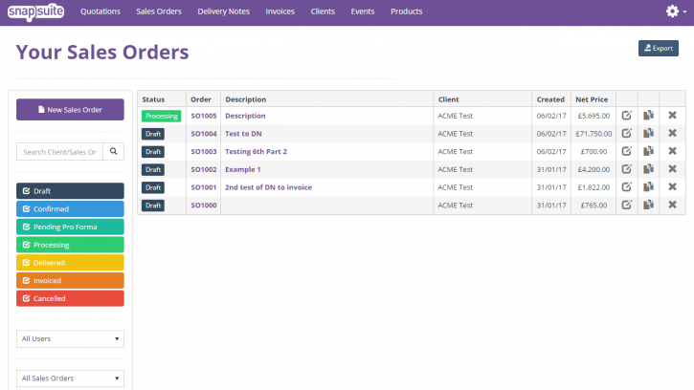
Task: Click the 'Description' link of SO1005
Action: tap(245, 116)
